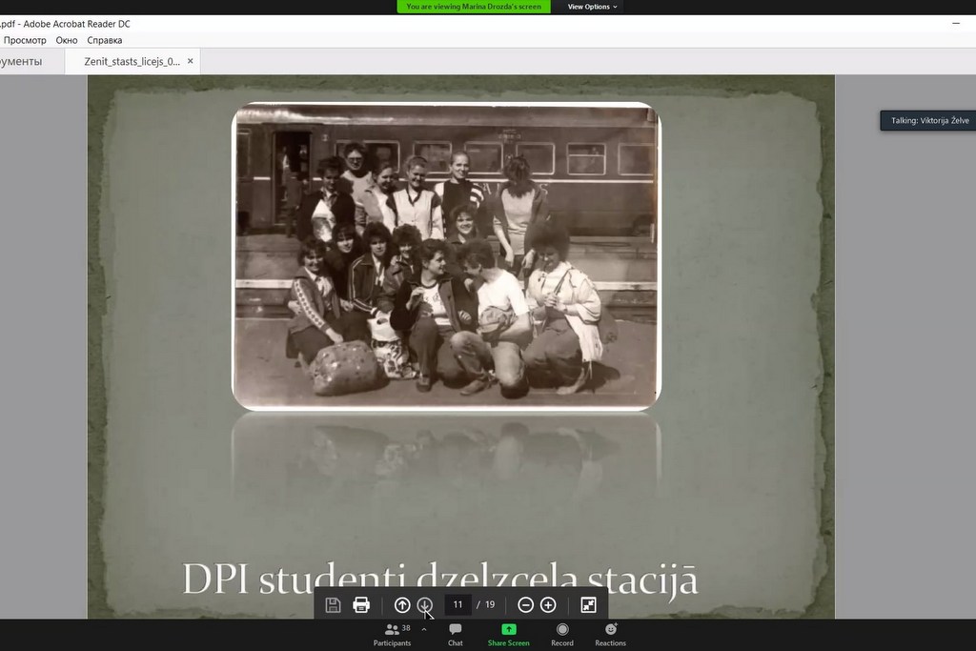Open the Окно menu
976x651 pixels.
[x=67, y=40]
